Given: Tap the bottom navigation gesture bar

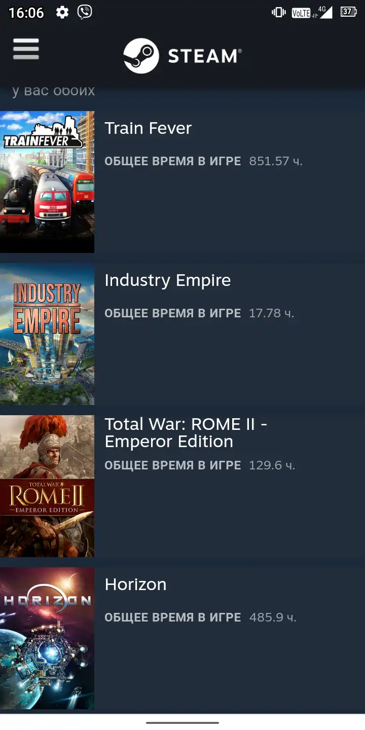Looking at the screenshot, I should (x=182, y=722).
